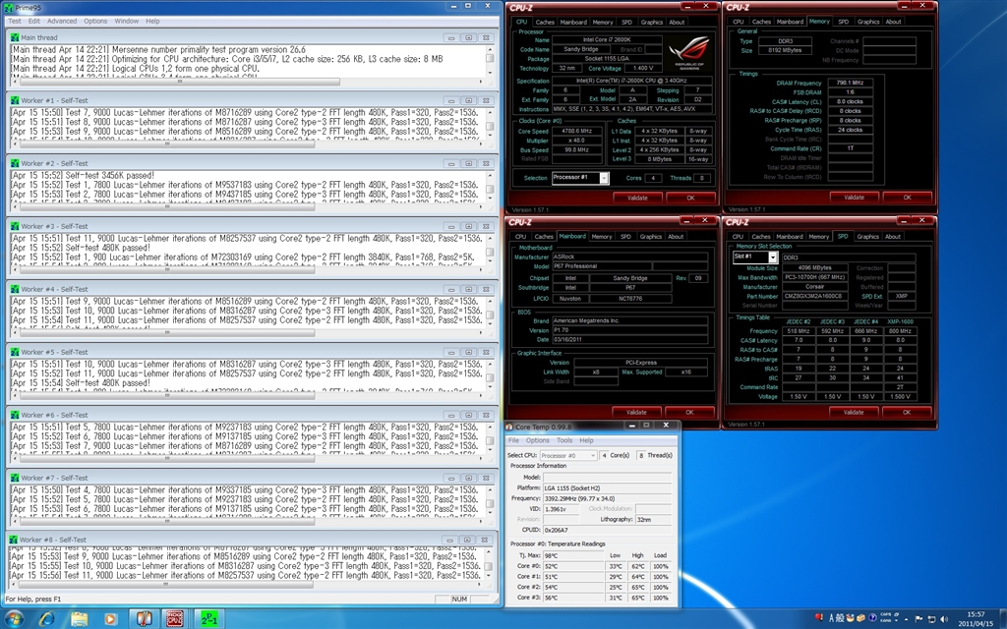Viewport: 1007px width, 629px height.
Task: Open the About tab in CPU-Z Motherboard window
Action: pyautogui.click(x=676, y=236)
